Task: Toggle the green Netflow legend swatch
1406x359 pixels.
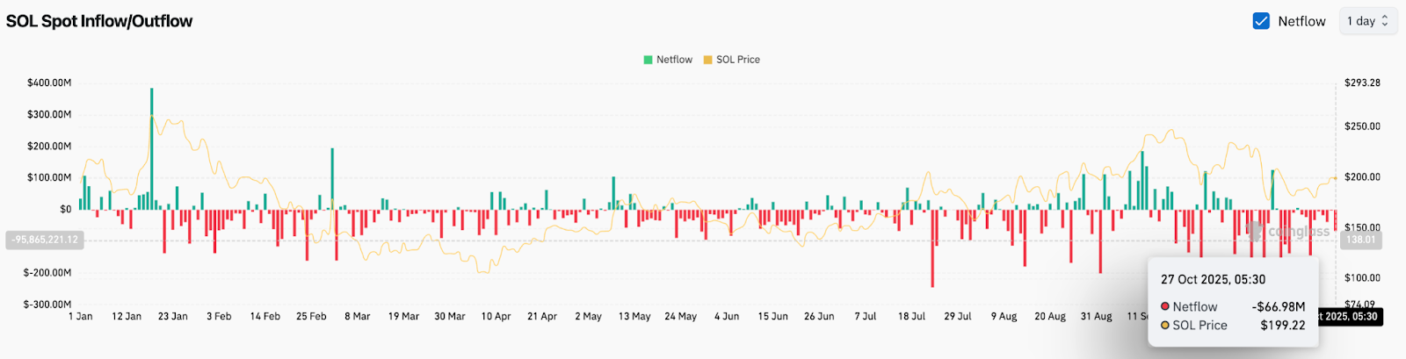Action: [x=648, y=60]
